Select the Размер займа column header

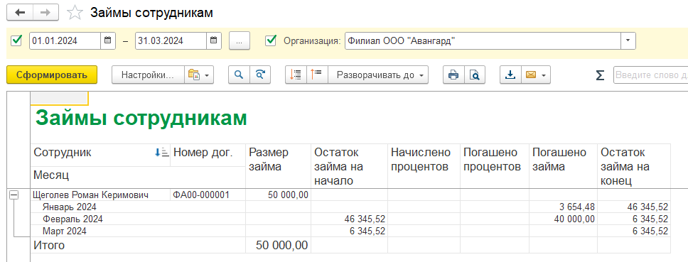tap(278, 166)
